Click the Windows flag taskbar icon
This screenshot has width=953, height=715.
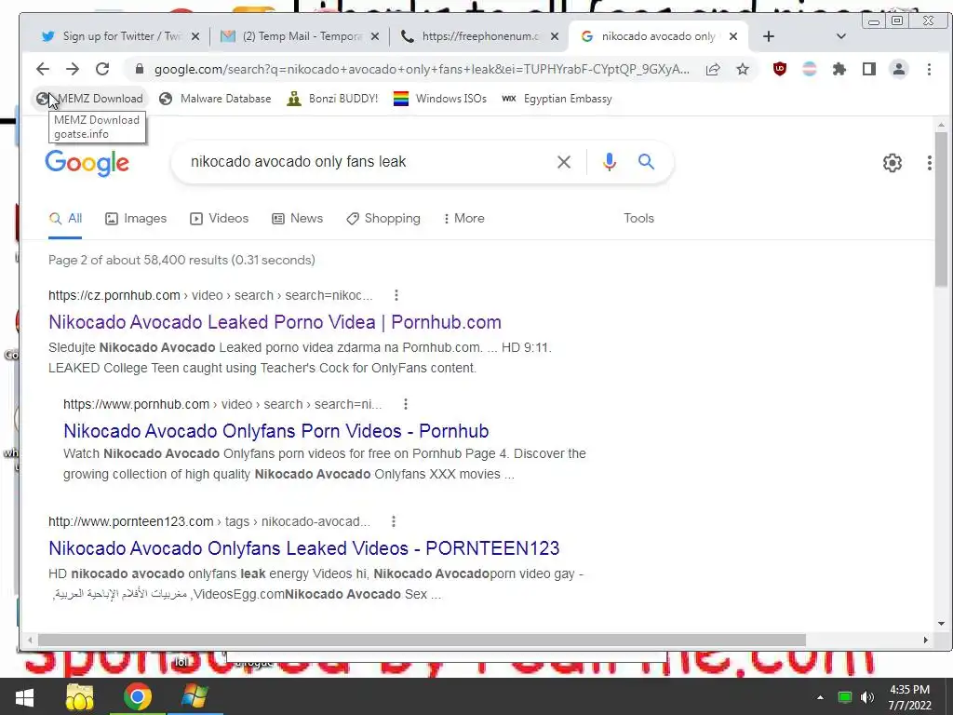point(195,697)
